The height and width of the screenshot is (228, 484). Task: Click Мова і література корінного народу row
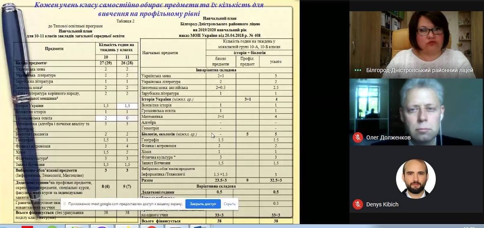click(x=76, y=96)
